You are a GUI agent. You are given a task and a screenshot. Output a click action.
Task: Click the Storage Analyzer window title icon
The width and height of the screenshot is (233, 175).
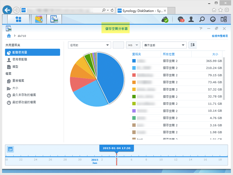[x=9, y=29]
